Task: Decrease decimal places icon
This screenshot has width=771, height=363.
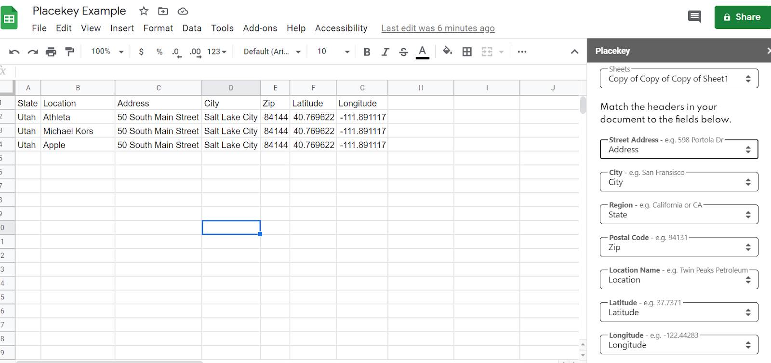Action: tap(177, 52)
